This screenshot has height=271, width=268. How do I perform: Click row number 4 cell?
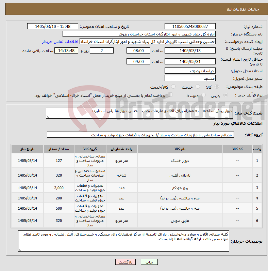coord(257,198)
